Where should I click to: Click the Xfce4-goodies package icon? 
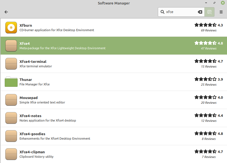coord(11,136)
